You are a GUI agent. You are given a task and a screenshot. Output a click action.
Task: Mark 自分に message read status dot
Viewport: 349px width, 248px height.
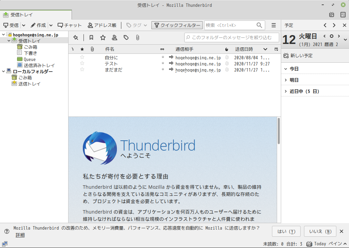163,57
